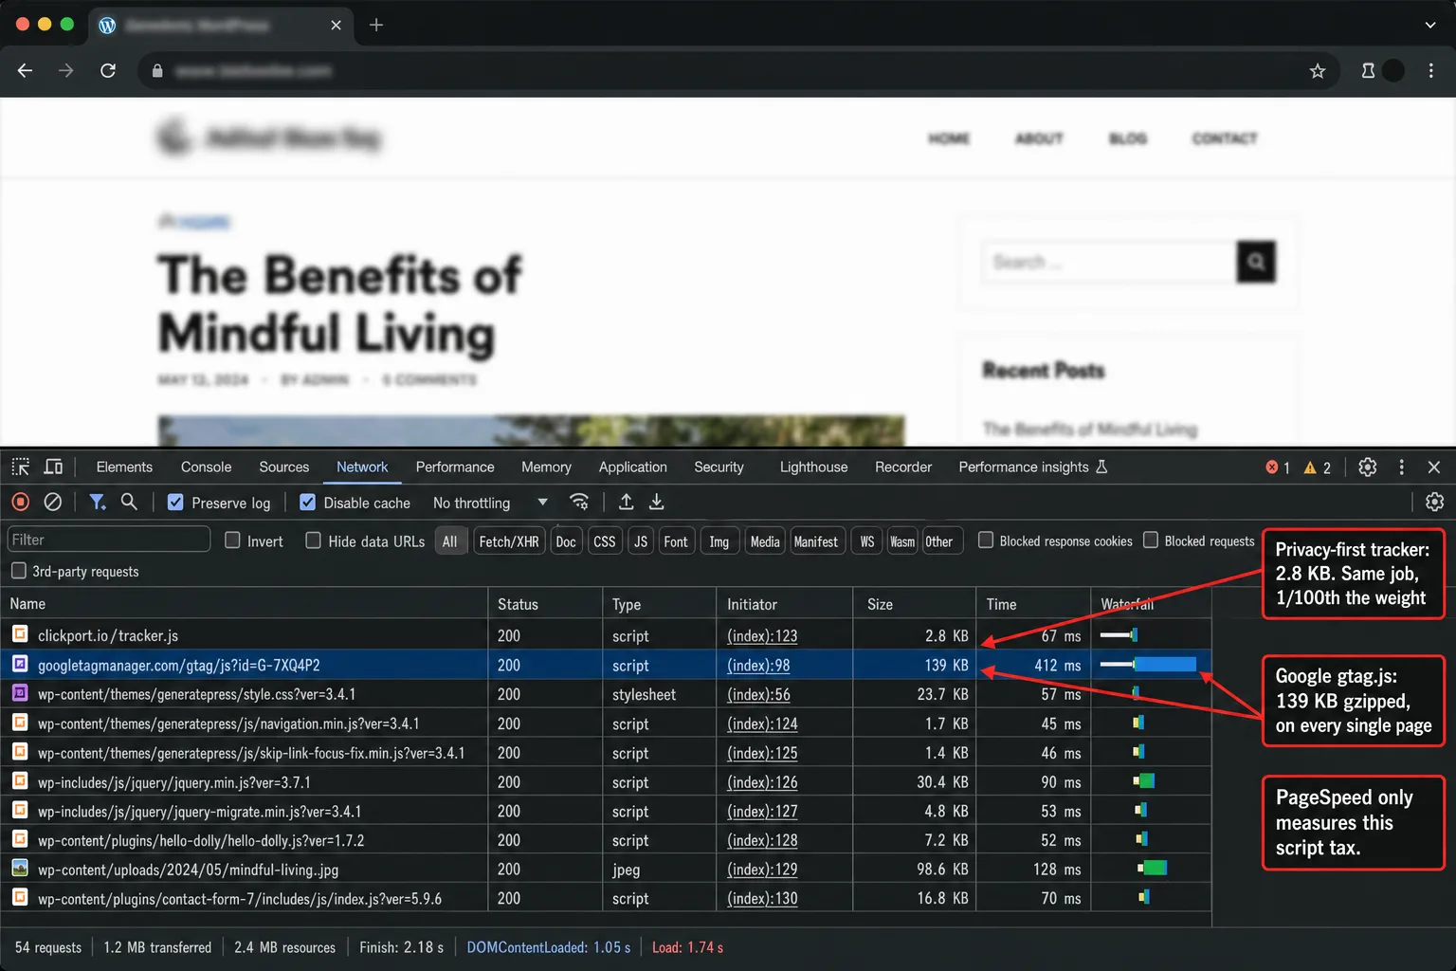Open a new browser tab

pos(376,25)
